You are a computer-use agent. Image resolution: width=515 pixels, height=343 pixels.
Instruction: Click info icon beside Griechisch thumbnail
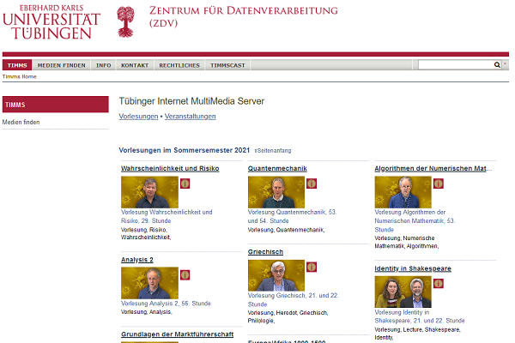pyautogui.click(x=312, y=266)
